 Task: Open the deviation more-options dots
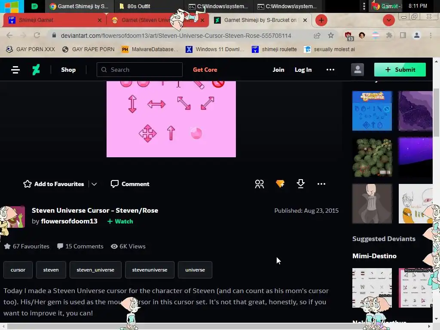[321, 184]
